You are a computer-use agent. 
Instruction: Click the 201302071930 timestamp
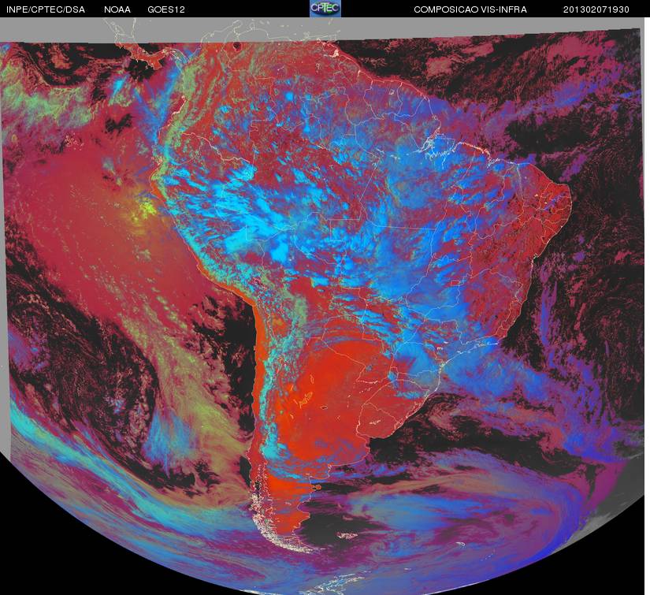(596, 9)
